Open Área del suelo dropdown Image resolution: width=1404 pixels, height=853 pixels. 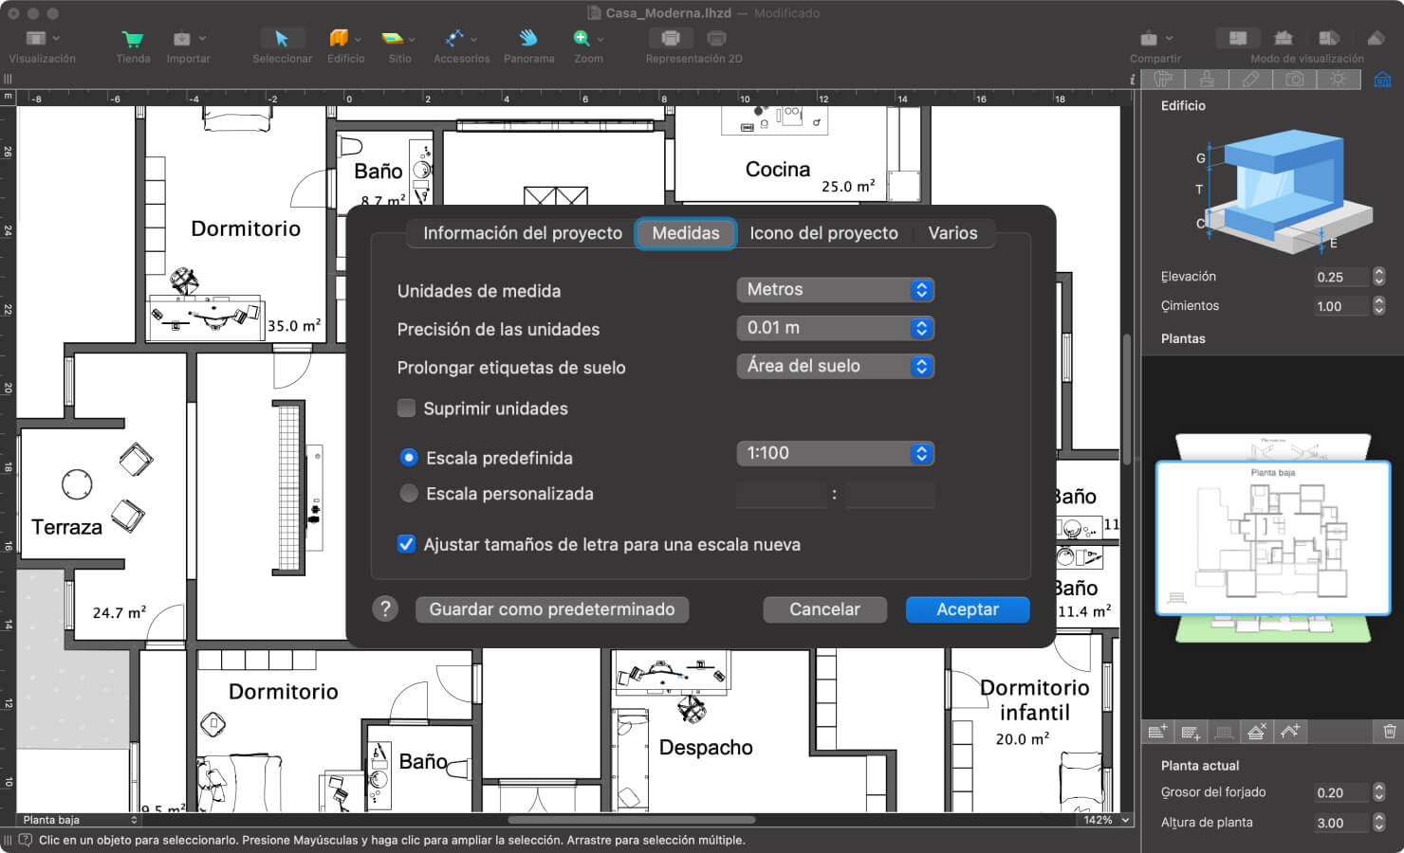(836, 366)
